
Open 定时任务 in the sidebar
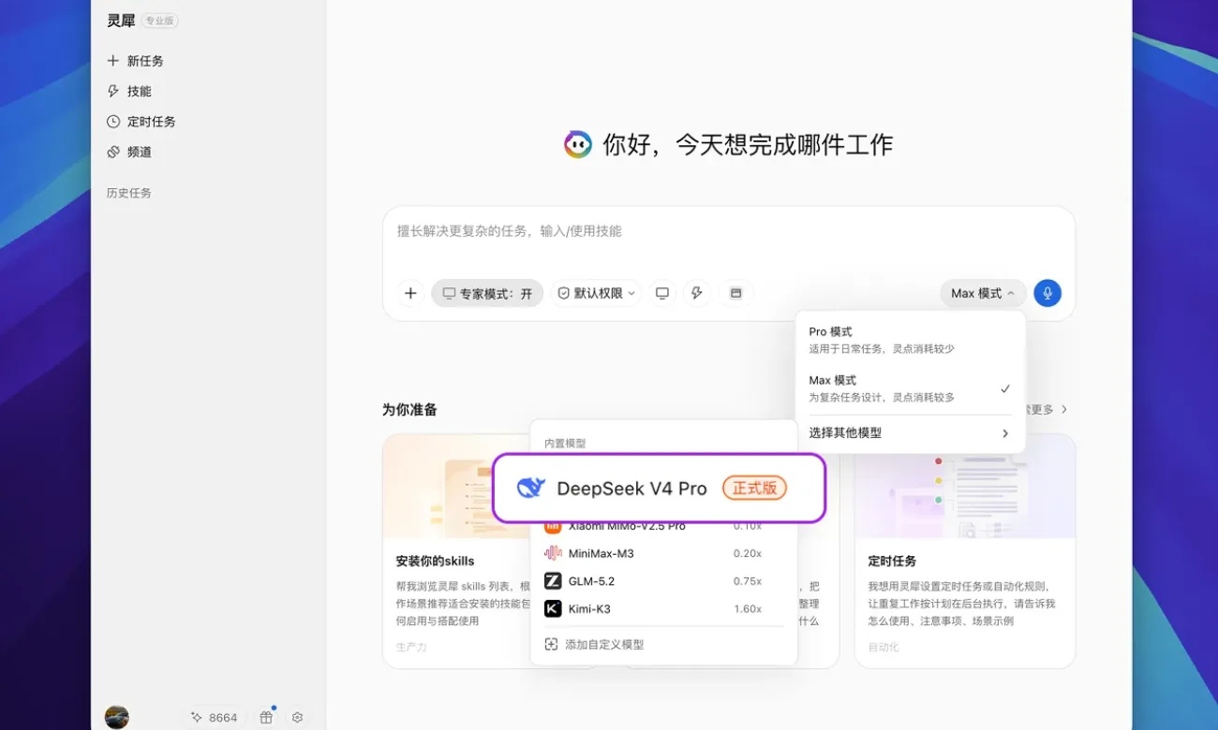[141, 122]
